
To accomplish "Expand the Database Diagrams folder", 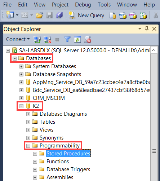I will click(28, 114).
